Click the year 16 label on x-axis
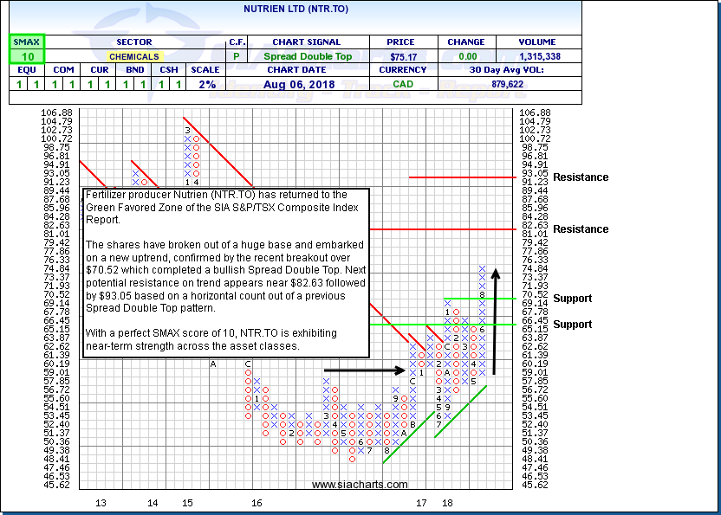Screen dimensions: 721x515 point(257,503)
